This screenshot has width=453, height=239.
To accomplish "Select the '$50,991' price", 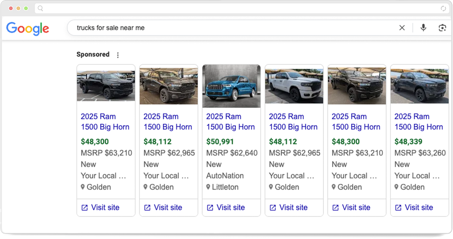I will pyautogui.click(x=220, y=142).
